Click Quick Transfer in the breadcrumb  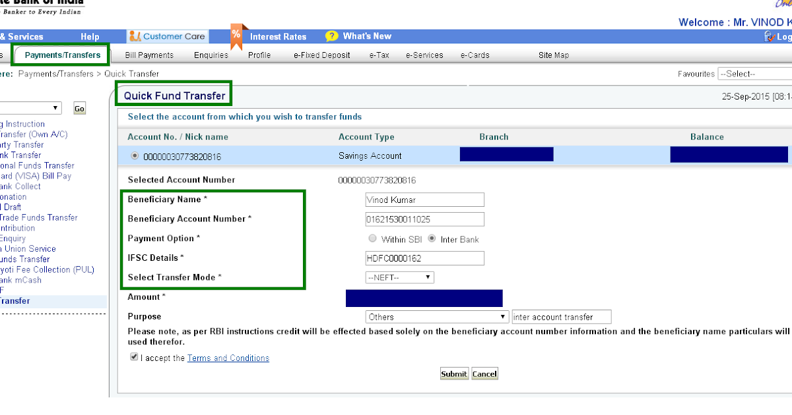click(131, 74)
